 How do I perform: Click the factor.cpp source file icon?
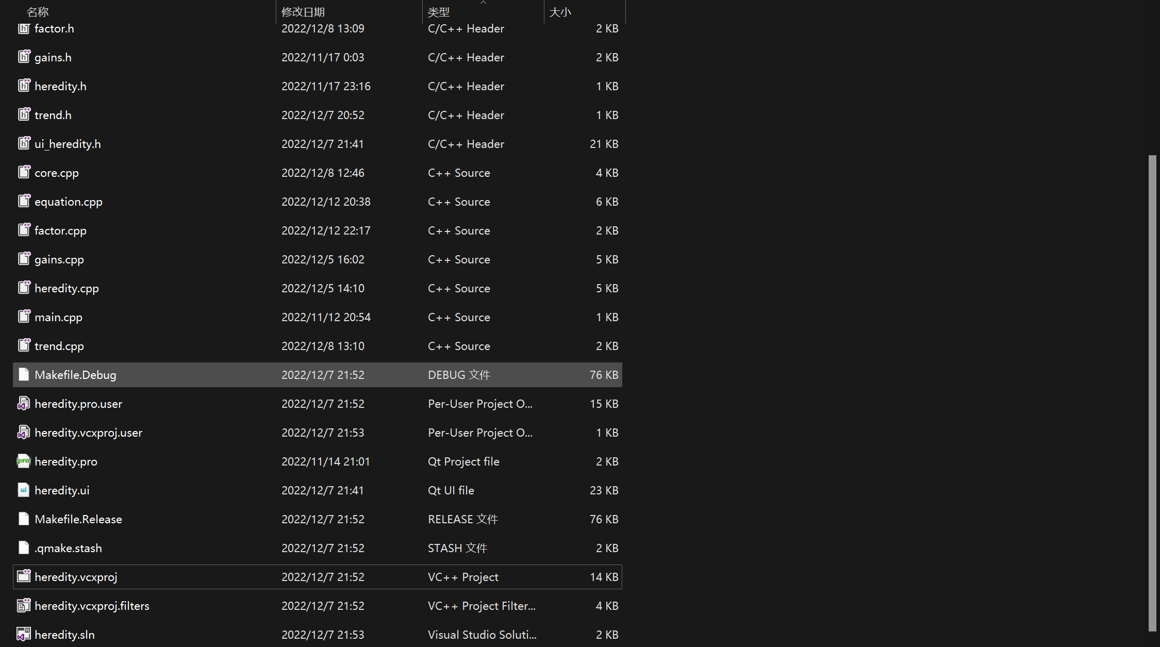[x=24, y=230]
